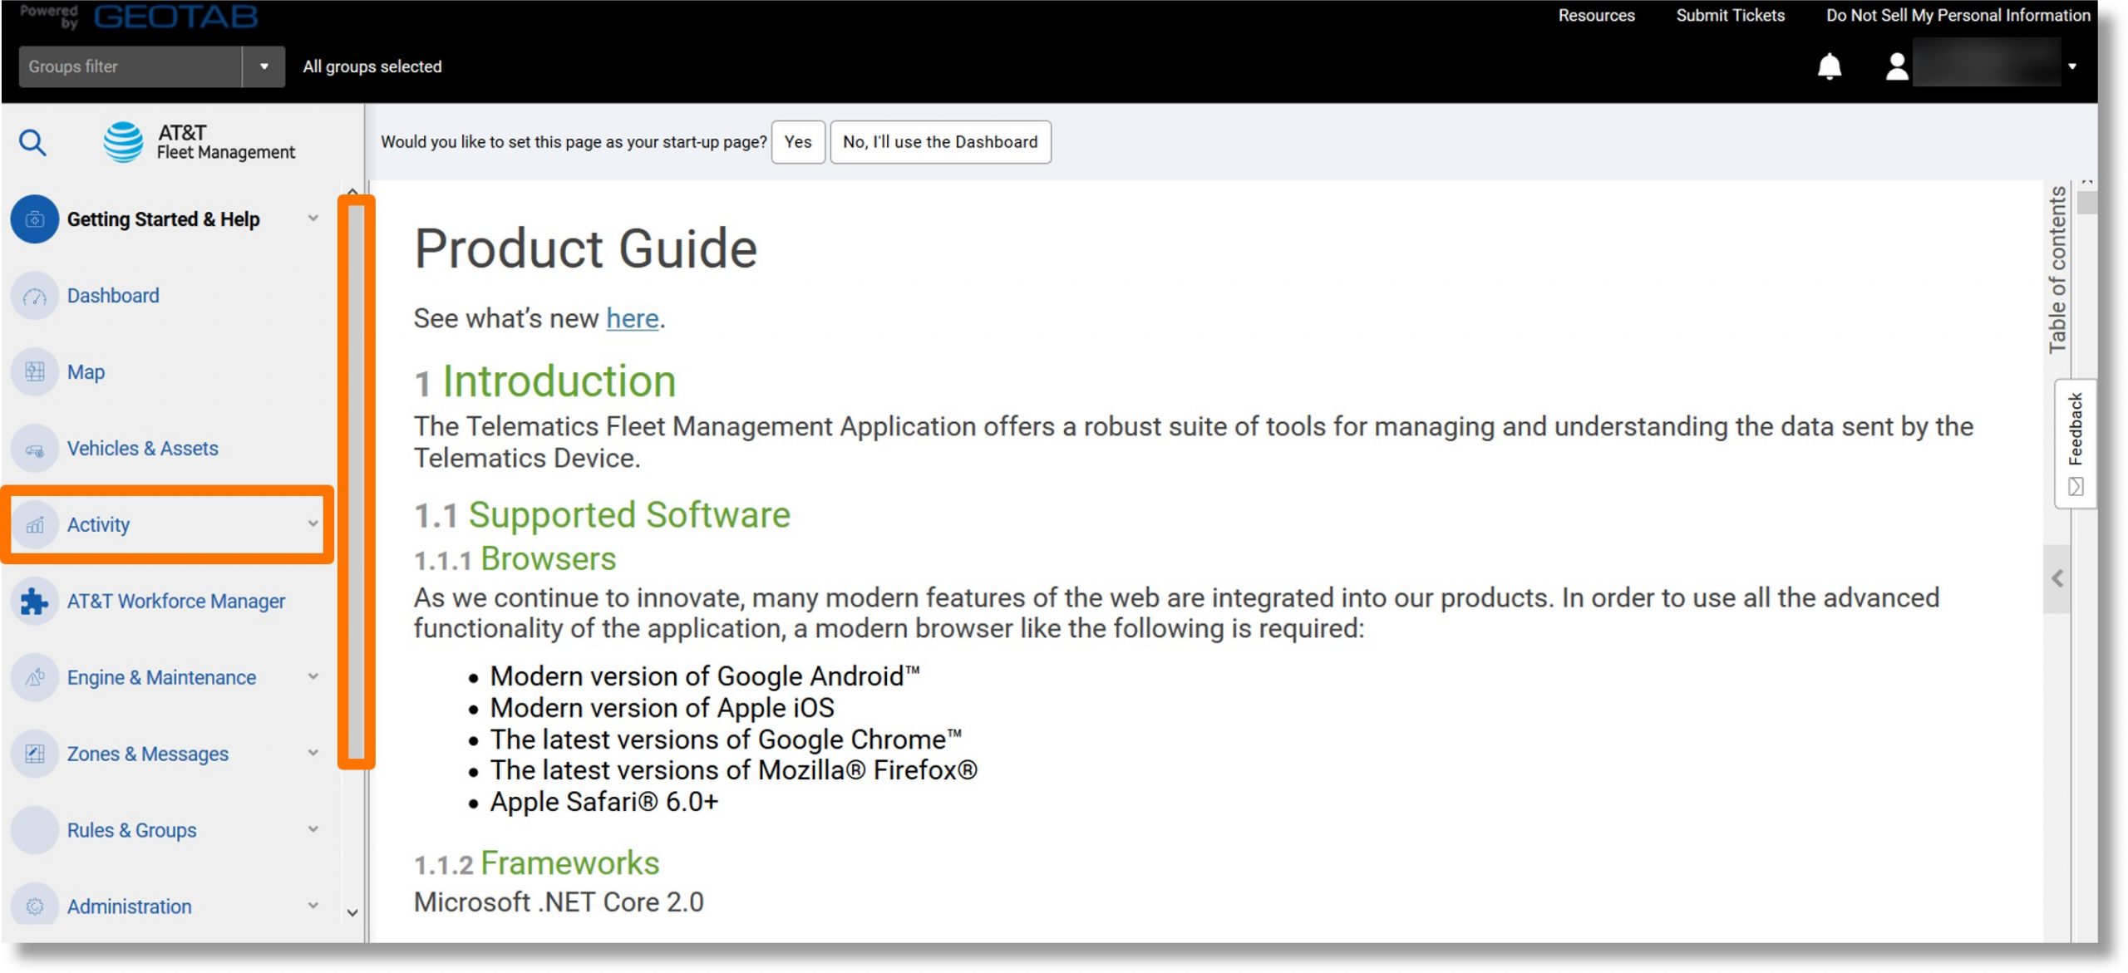Expand the Activity menu chevron
The height and width of the screenshot is (973, 2128).
point(313,524)
